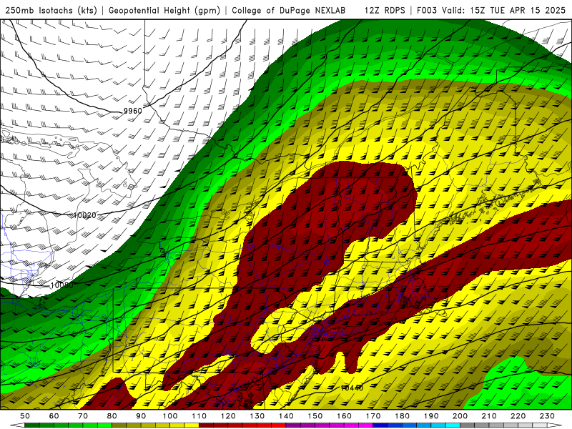The height and width of the screenshot is (429, 572).
Task: Click the 180 value on the color scale
Action: [402, 416]
